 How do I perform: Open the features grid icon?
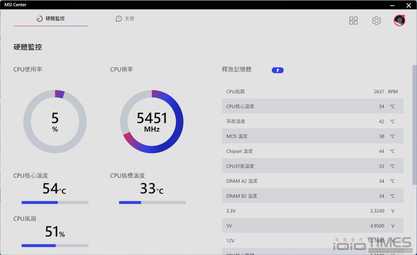pyautogui.click(x=353, y=21)
